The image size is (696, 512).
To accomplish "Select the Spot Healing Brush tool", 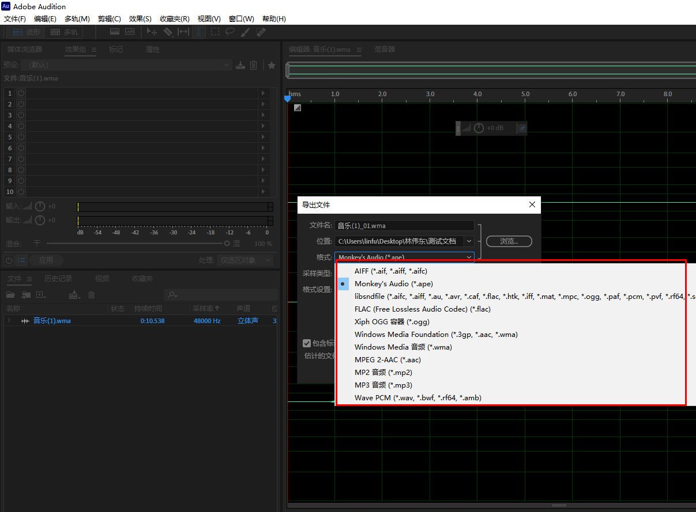I will pos(261,32).
